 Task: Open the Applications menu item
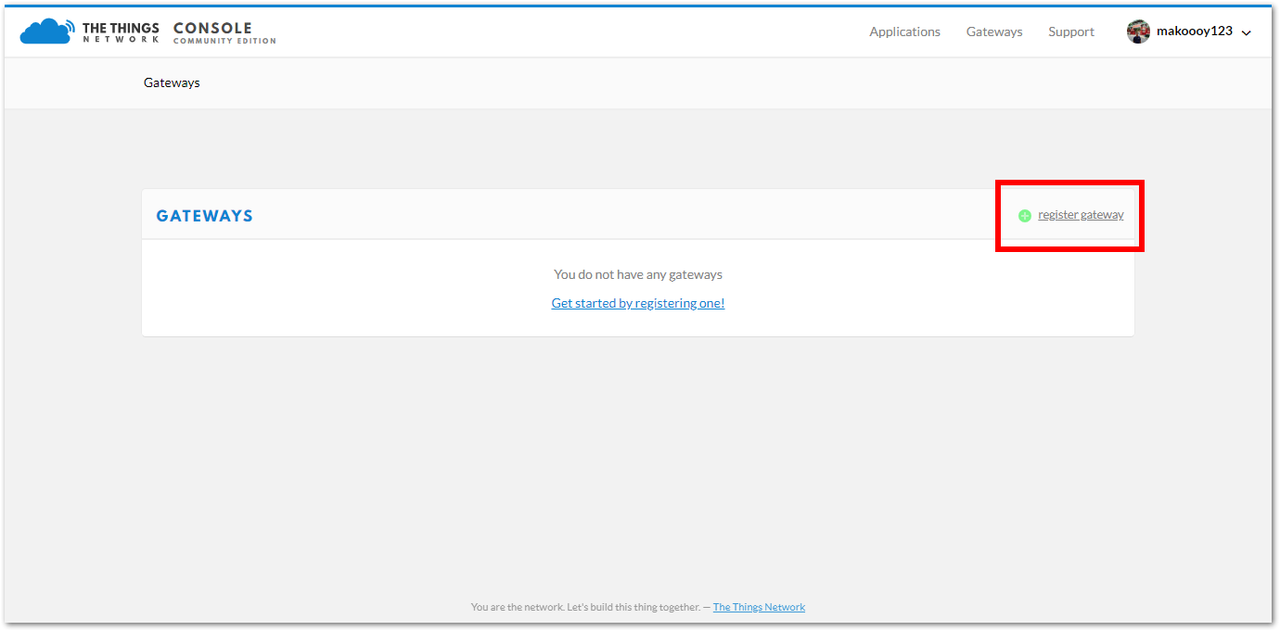[904, 32]
